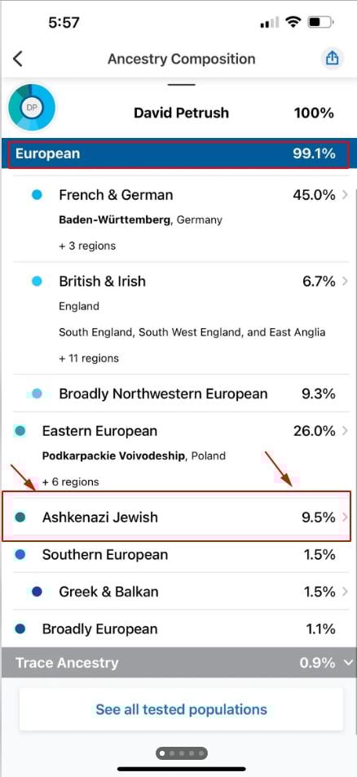
Task: Click the French & German color dot
Action: (x=37, y=195)
